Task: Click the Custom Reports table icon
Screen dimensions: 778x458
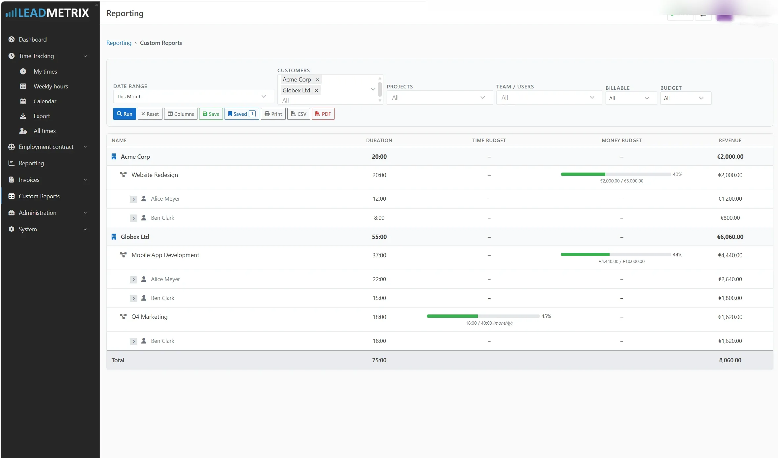Action: click(x=12, y=196)
